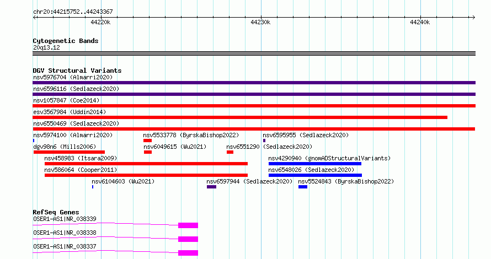This screenshot has height=259, width=491.
Task: Click the chr20:44215752..44243367 region label
Action: click(x=73, y=12)
